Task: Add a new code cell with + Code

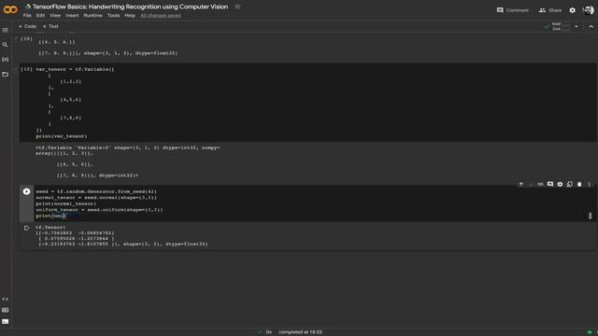Action: click(27, 26)
